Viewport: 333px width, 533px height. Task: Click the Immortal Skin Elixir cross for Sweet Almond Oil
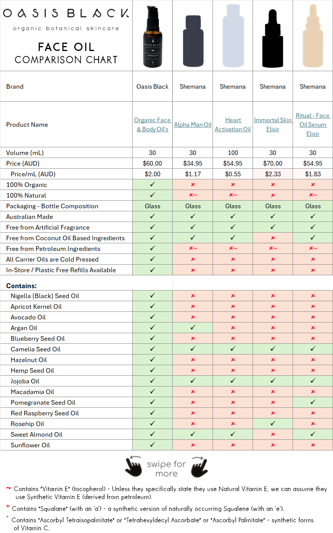273,434
